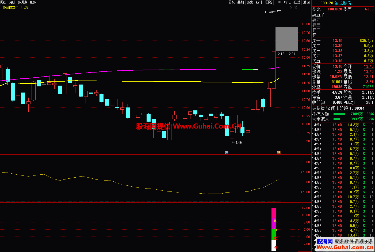Click the 现价 13.40 value

click(338, 67)
